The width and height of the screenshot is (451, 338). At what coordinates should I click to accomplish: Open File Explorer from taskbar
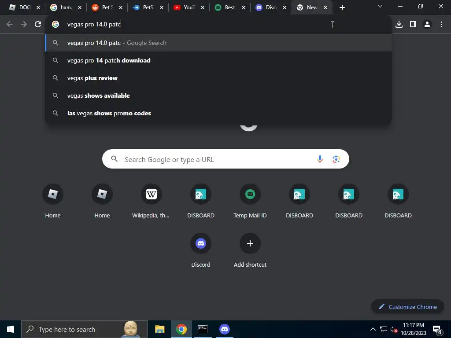[x=159, y=329]
